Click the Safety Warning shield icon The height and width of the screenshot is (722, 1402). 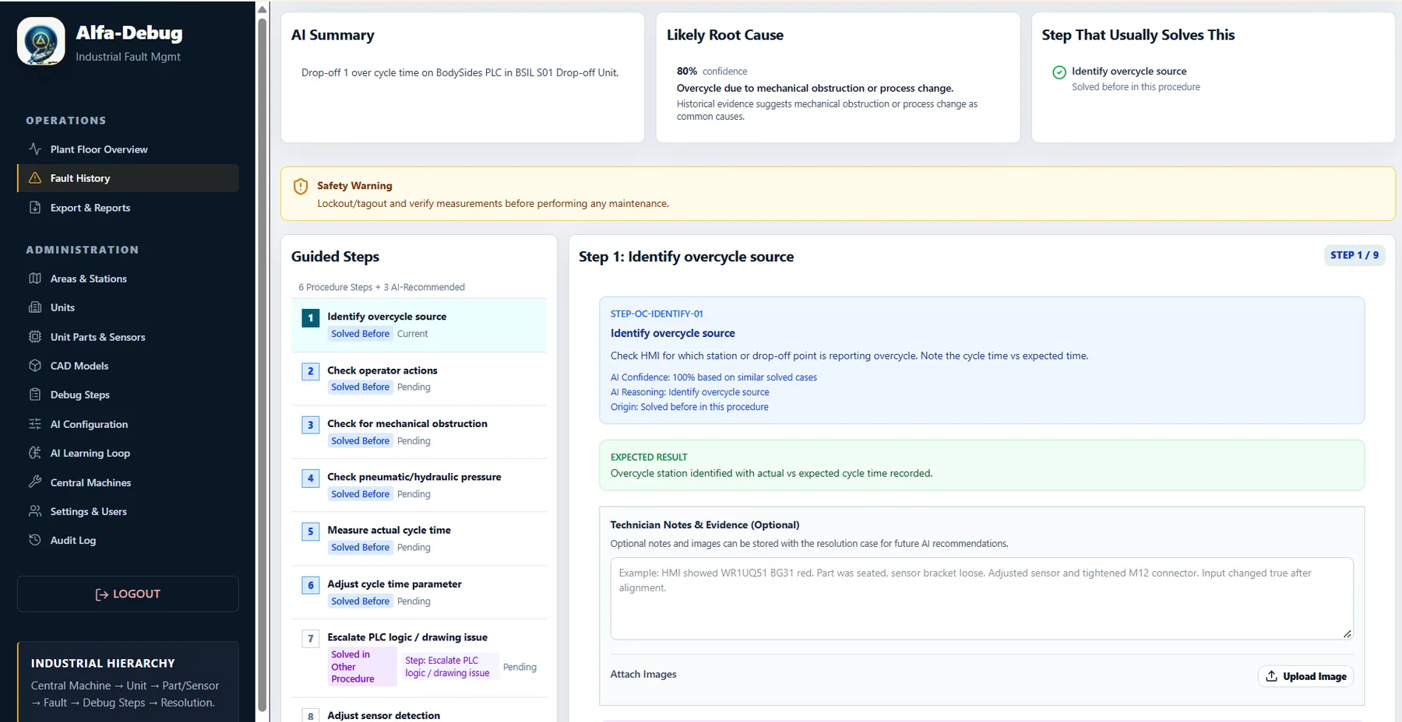(301, 187)
